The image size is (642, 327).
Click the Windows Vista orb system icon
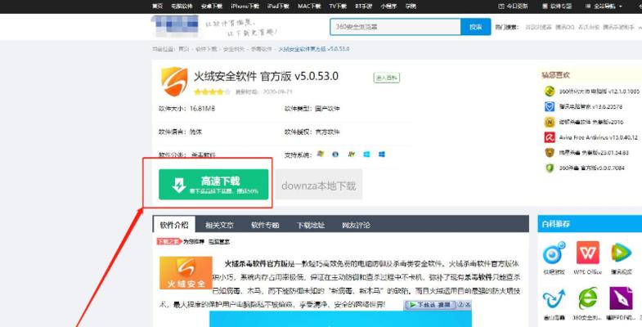coord(335,155)
